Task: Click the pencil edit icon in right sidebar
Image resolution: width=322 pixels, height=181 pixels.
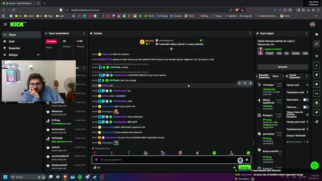Action: coord(316,44)
